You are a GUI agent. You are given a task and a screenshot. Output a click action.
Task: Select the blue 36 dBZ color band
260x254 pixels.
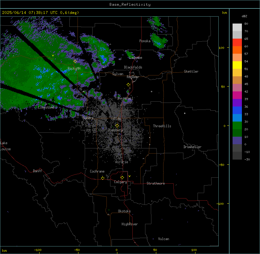pos(237,110)
